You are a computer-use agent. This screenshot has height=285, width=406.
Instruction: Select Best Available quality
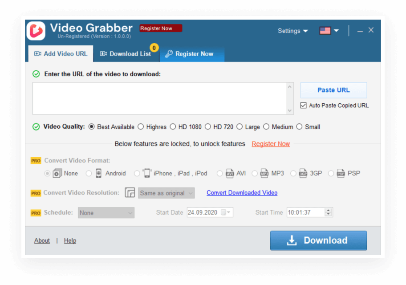91,127
